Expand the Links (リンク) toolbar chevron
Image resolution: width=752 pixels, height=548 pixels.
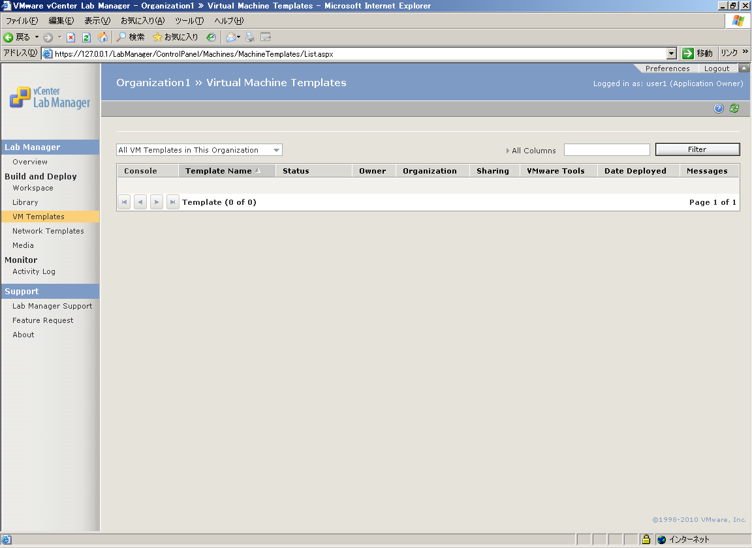click(745, 52)
